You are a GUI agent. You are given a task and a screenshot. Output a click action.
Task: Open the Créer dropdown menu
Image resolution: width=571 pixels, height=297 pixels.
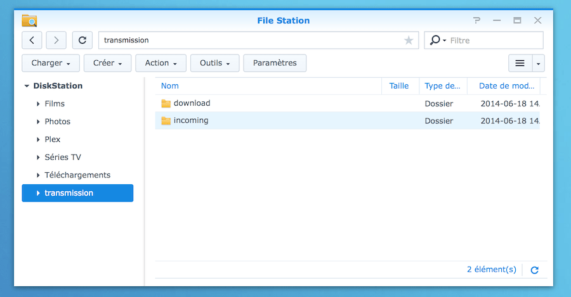[107, 63]
